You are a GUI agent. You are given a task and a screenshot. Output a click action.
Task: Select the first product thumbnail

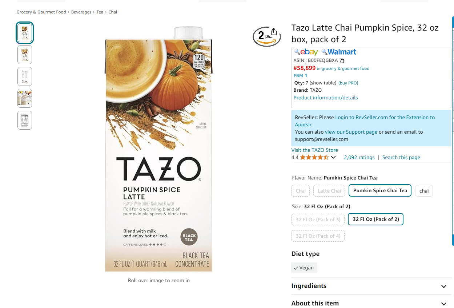coord(25,33)
